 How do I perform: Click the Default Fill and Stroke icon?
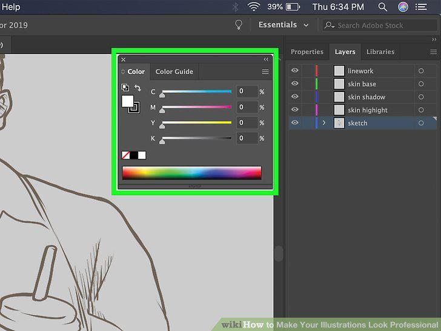[x=125, y=87]
